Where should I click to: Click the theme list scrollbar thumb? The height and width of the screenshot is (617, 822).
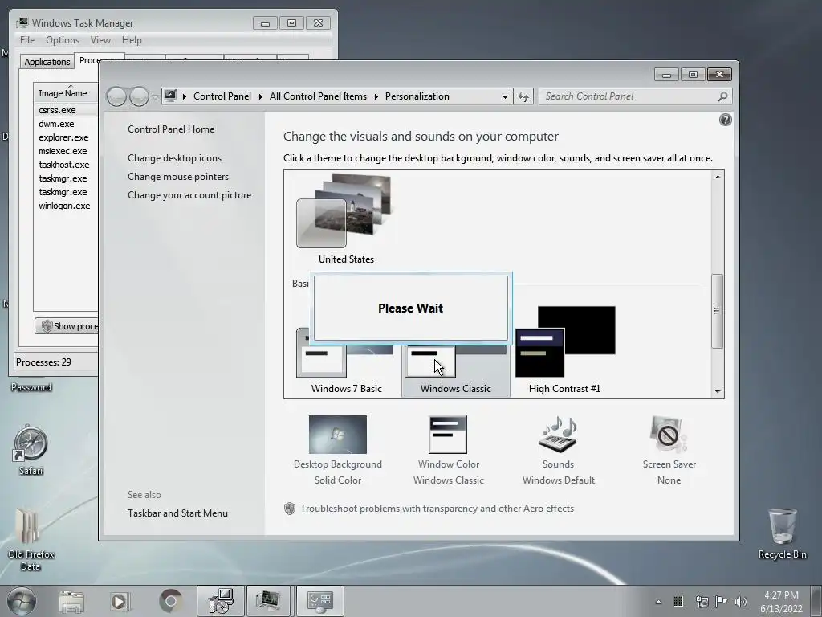[x=717, y=311]
